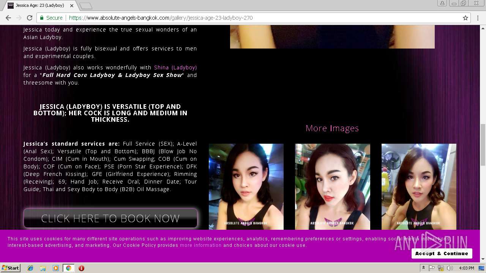Screen dimensions: 486x273
Task: Switch to Chrome in taskbar
Action: [x=68, y=268]
